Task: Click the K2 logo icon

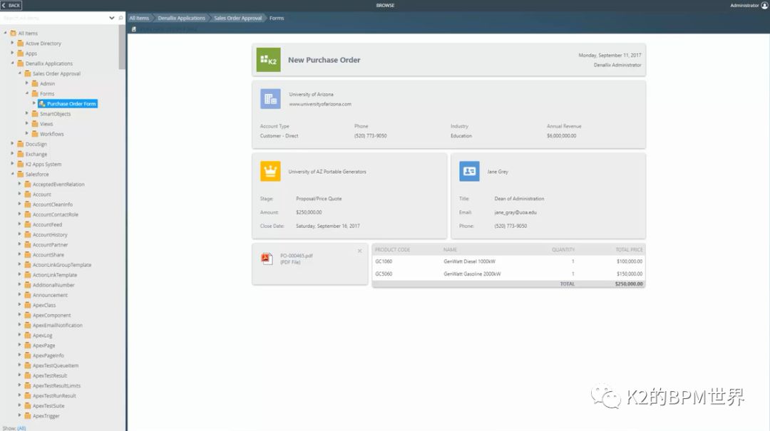Action: click(x=269, y=60)
